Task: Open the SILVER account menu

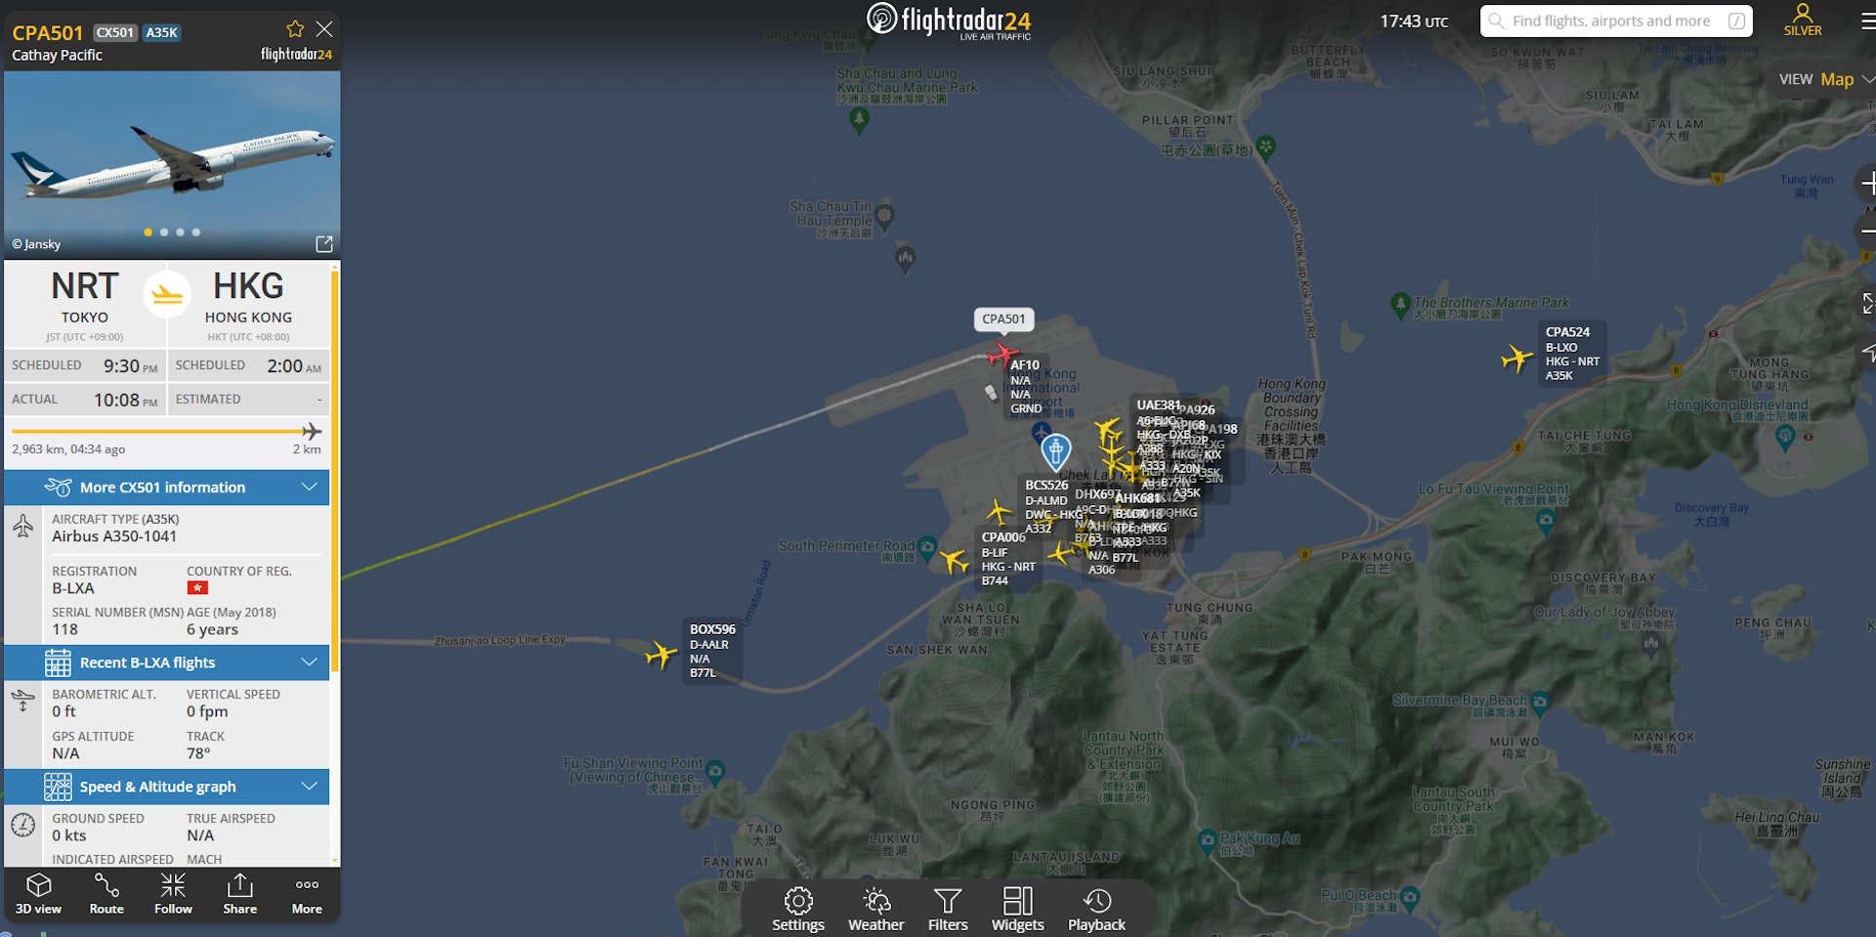Action: click(1803, 20)
